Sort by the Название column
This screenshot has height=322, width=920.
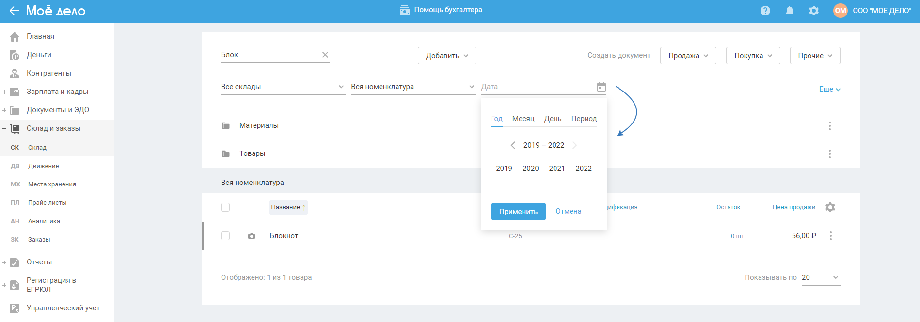point(288,207)
